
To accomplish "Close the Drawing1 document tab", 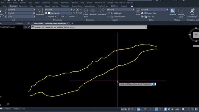I will 29,23.
